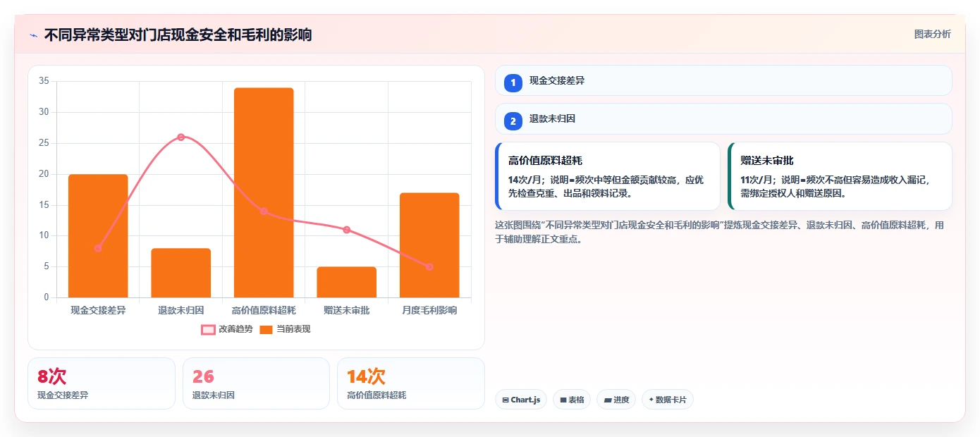Select the Chart.js tag
This screenshot has height=437, width=980.
coord(521,400)
